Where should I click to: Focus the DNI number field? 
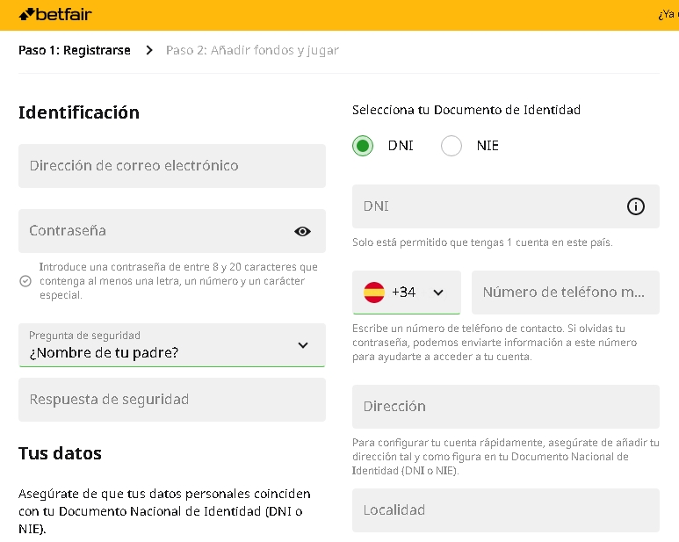coord(506,206)
